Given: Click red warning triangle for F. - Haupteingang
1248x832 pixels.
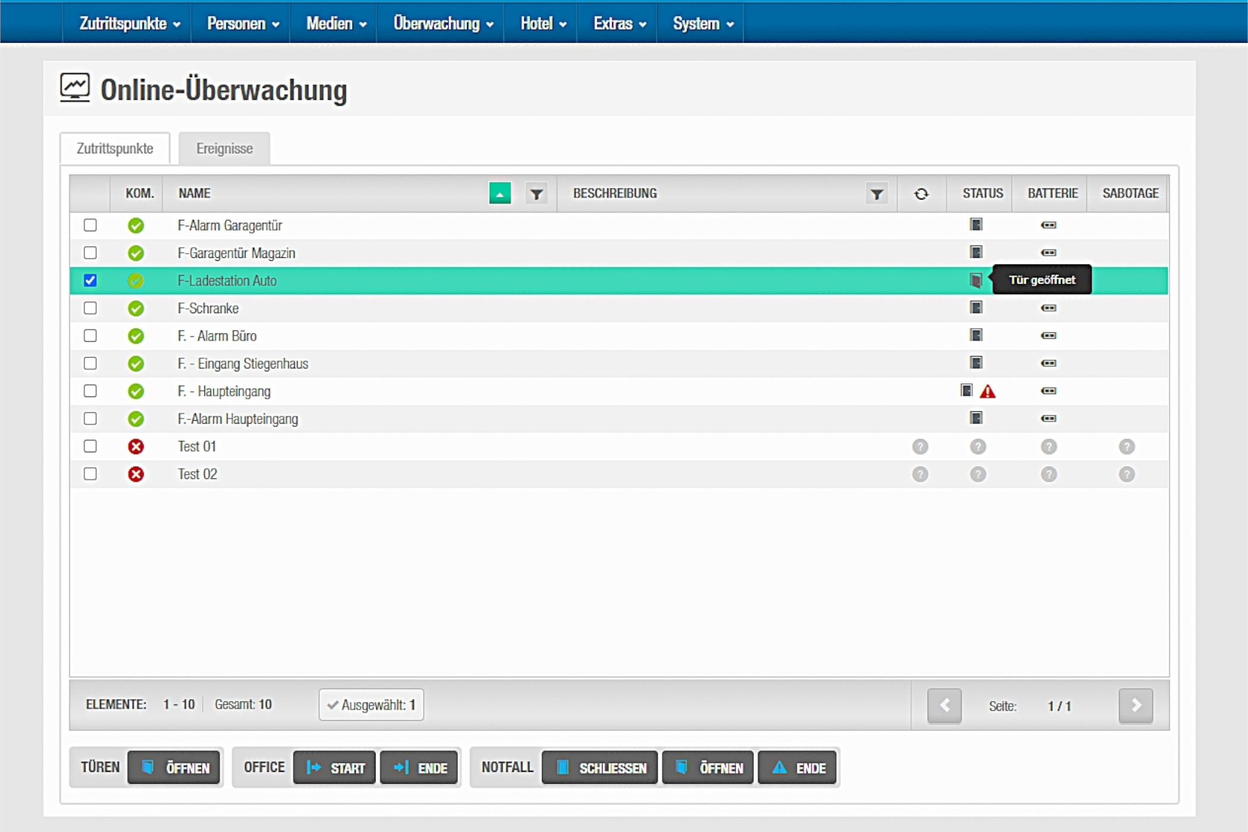Looking at the screenshot, I should (987, 392).
